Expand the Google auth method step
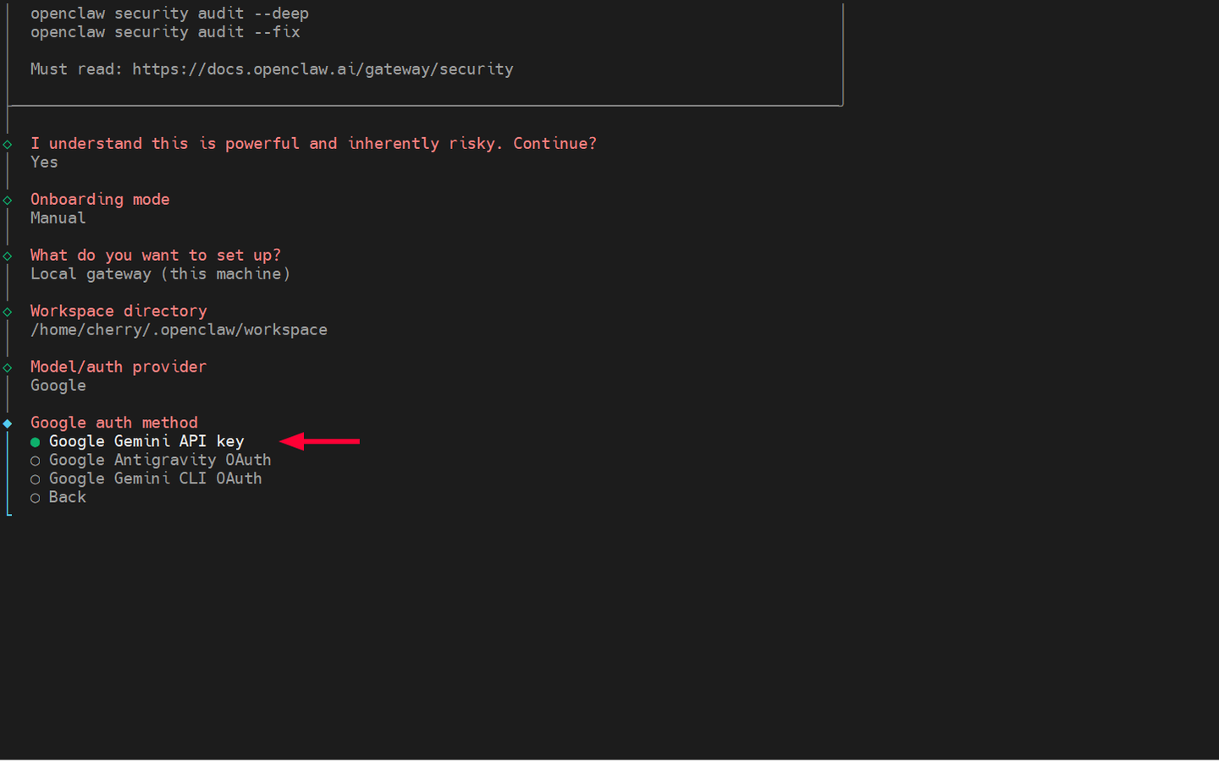 coord(113,422)
